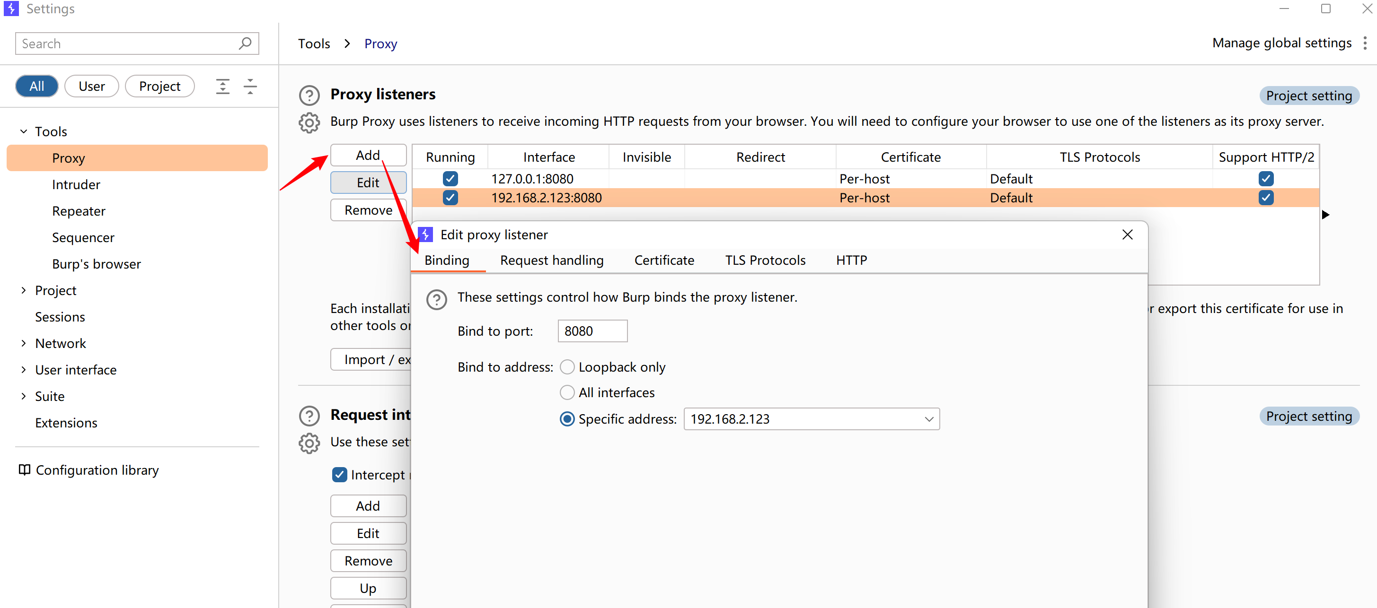The height and width of the screenshot is (608, 1377).
Task: Collapse the Tools tree section
Action: 24,131
